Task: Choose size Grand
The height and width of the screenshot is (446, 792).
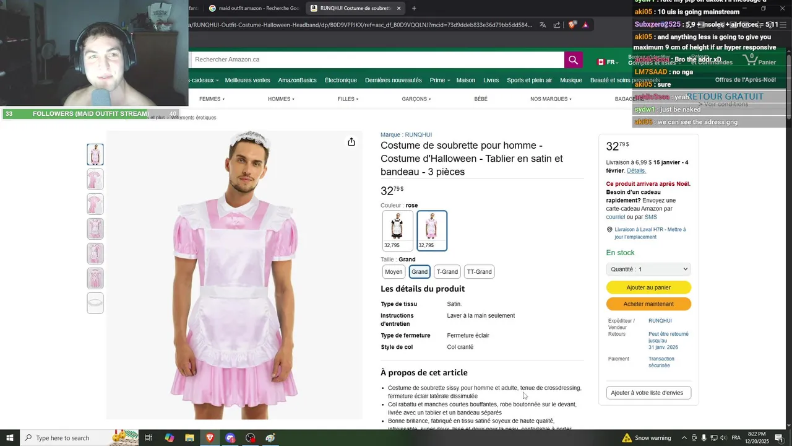Action: [420, 272]
